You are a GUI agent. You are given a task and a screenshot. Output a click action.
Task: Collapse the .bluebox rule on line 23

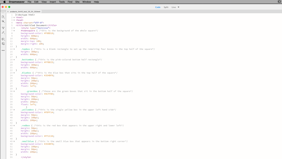(x=14, y=73)
